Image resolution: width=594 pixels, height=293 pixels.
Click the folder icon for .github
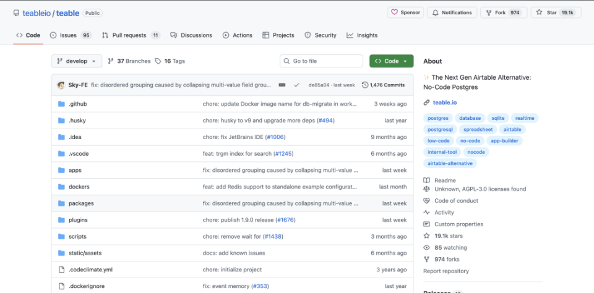[x=61, y=104]
